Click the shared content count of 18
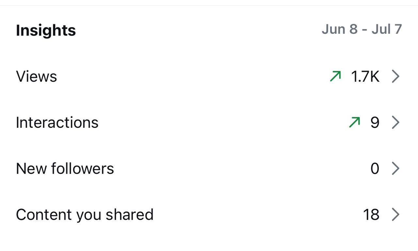 point(371,215)
